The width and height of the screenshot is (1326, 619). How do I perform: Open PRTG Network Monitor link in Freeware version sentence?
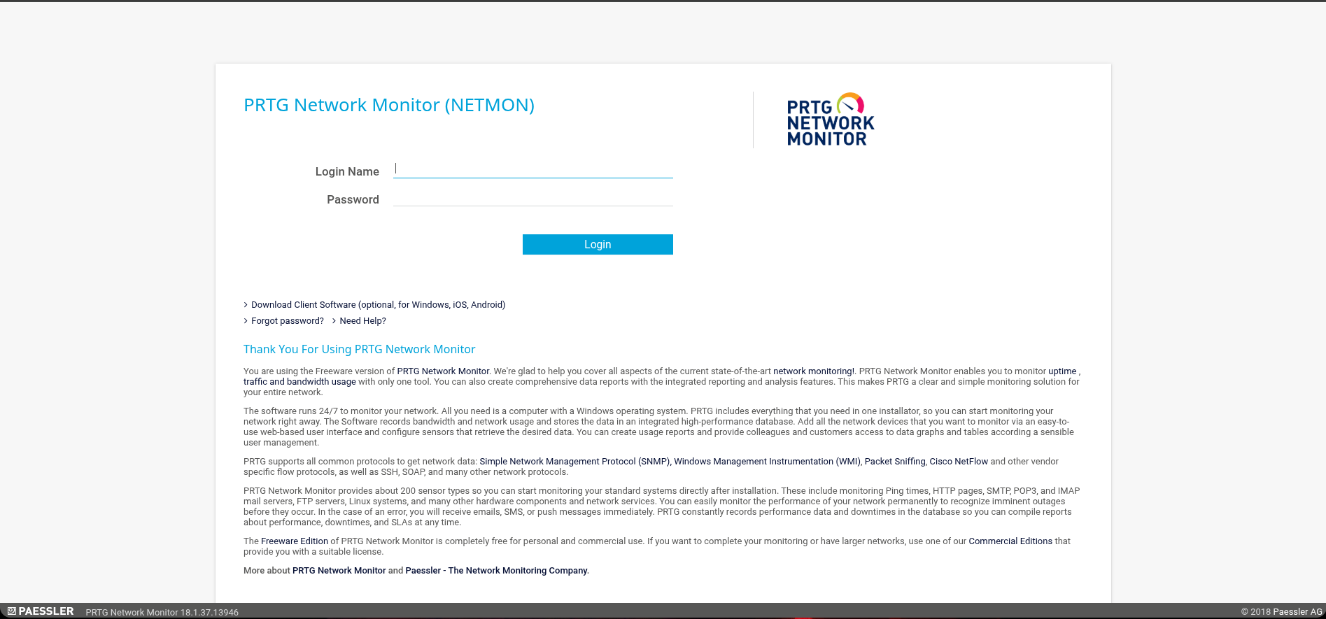[443, 371]
